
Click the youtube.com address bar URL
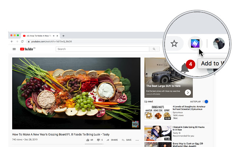(52, 42)
